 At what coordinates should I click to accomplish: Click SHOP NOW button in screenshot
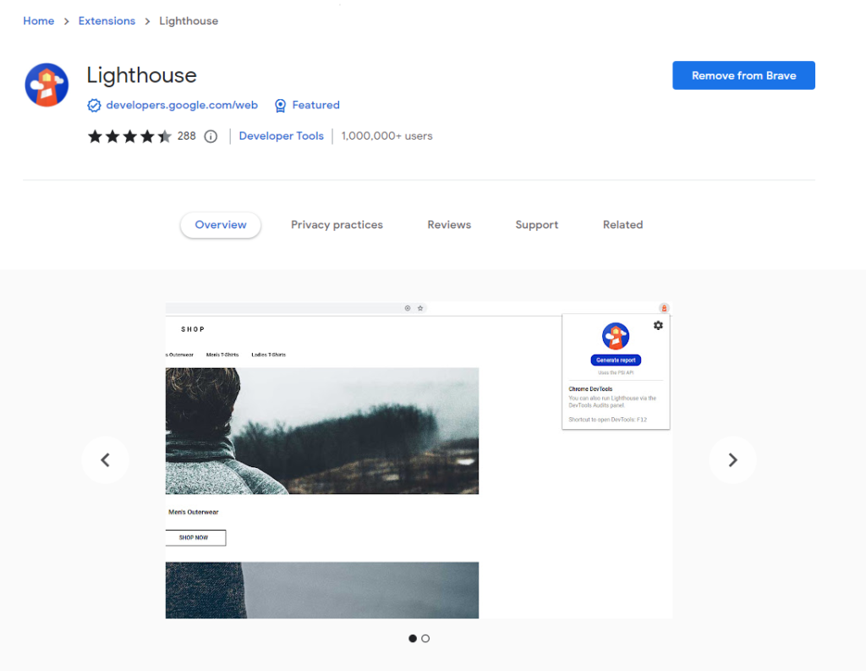pos(195,537)
